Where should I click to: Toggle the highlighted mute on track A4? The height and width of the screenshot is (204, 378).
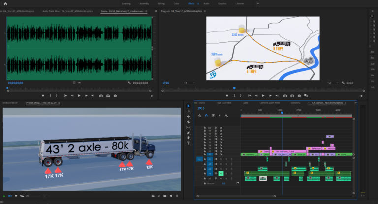(x=221, y=173)
